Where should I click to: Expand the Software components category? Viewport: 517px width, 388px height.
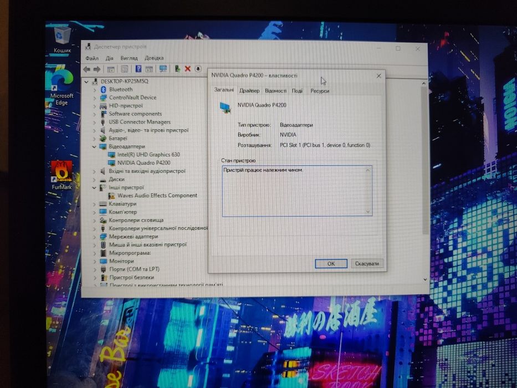coord(95,114)
